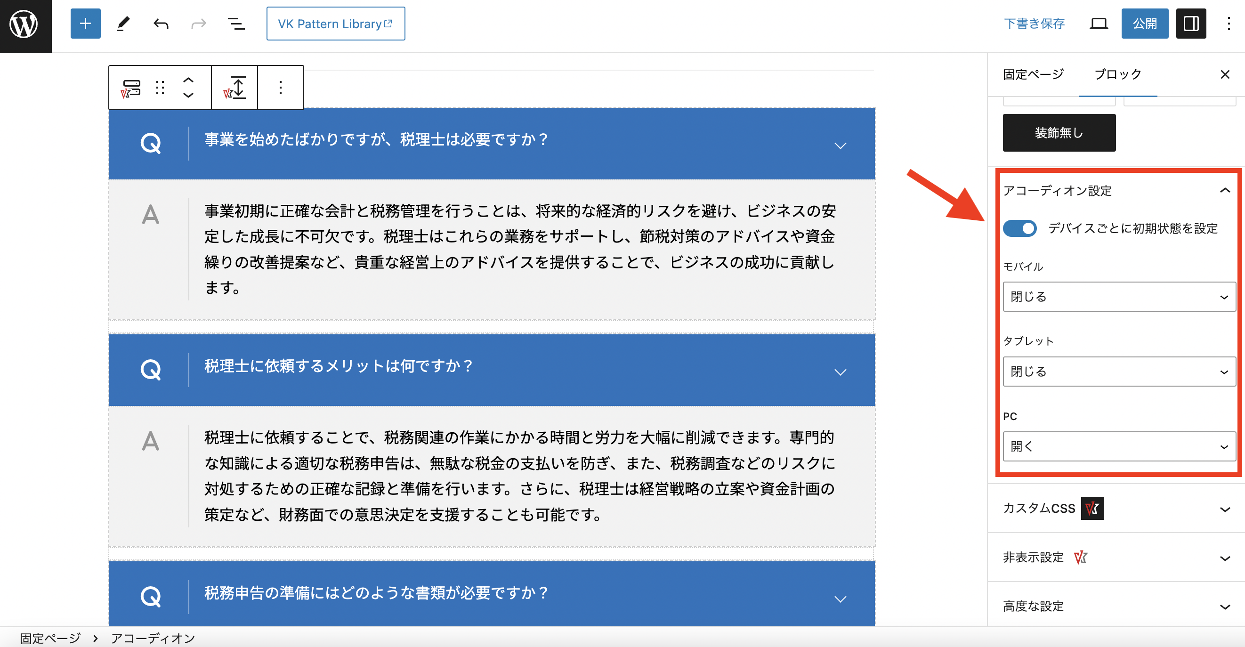Click the VK accordion icon in block toolbar
The width and height of the screenshot is (1245, 647).
(x=130, y=88)
